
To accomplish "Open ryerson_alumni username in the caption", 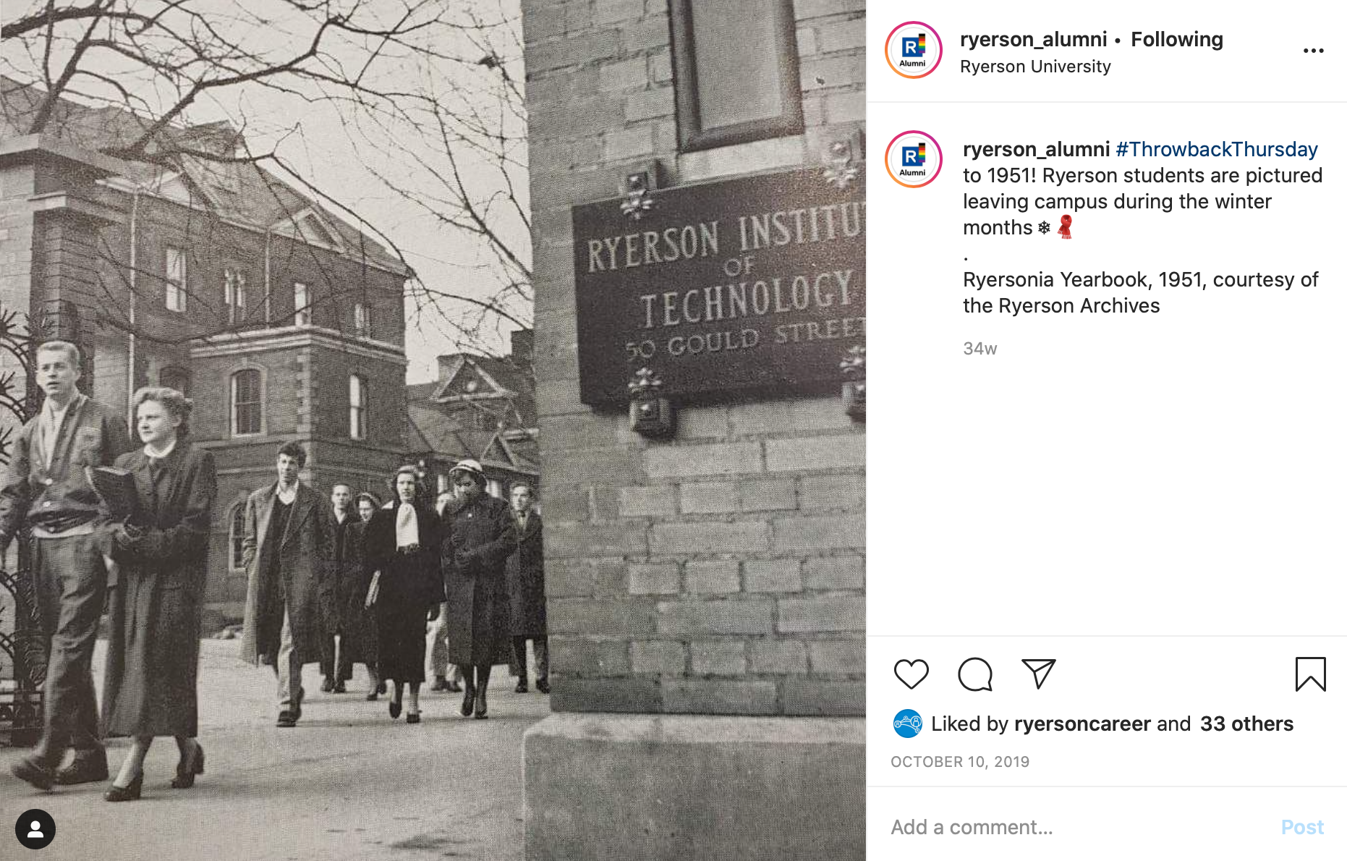I will [1036, 149].
